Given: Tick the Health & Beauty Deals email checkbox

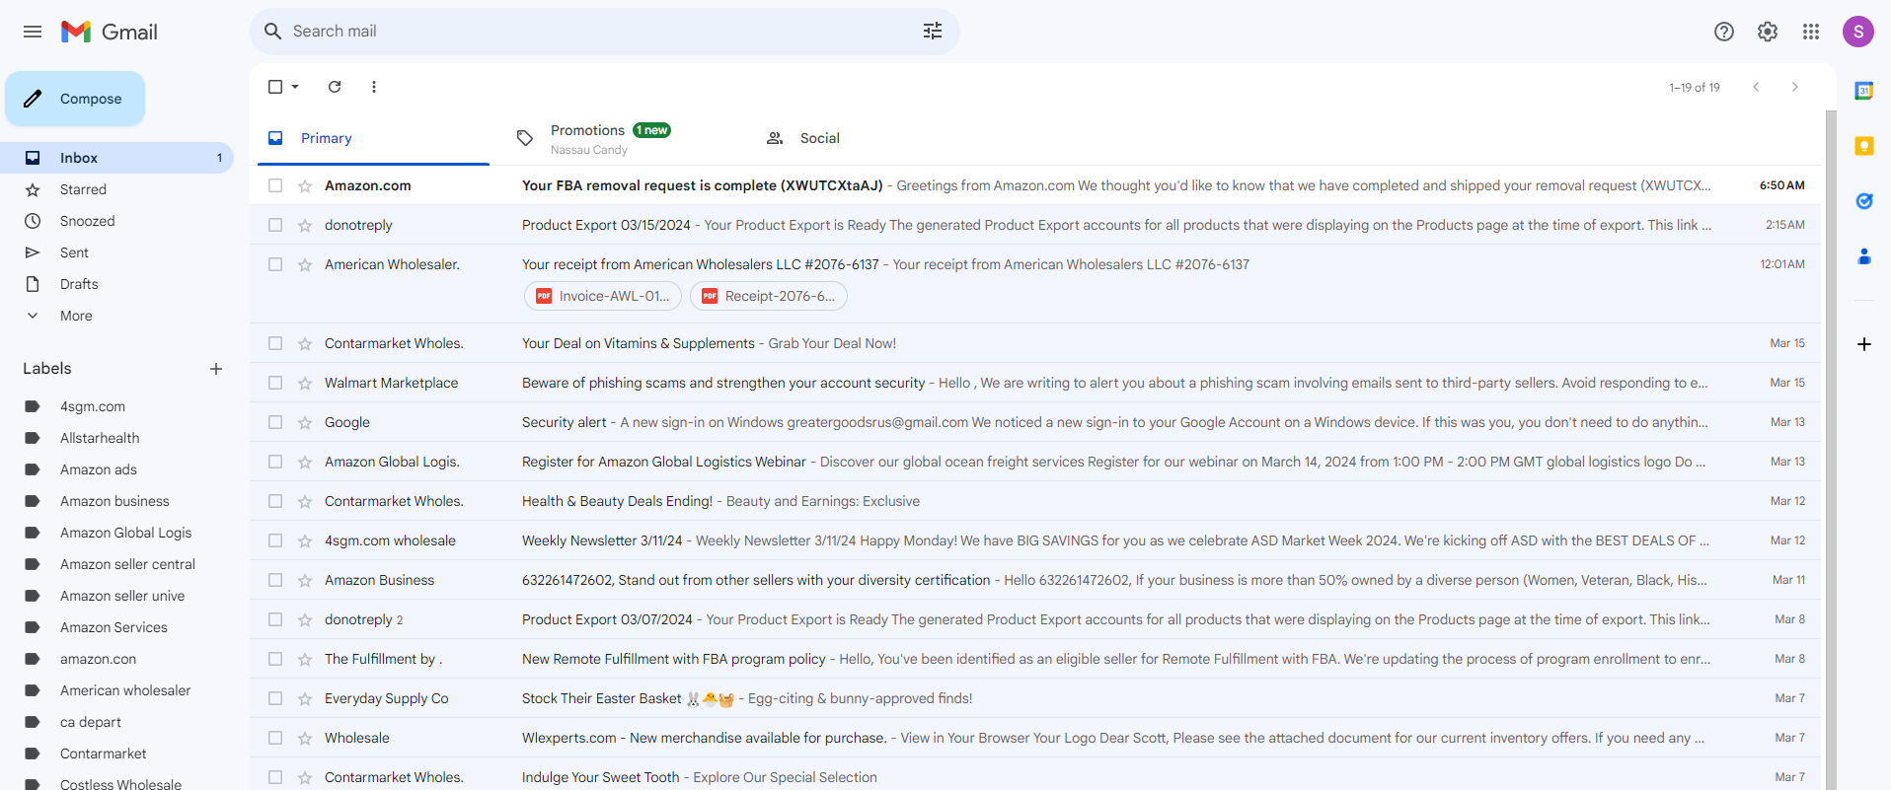Looking at the screenshot, I should tap(275, 501).
